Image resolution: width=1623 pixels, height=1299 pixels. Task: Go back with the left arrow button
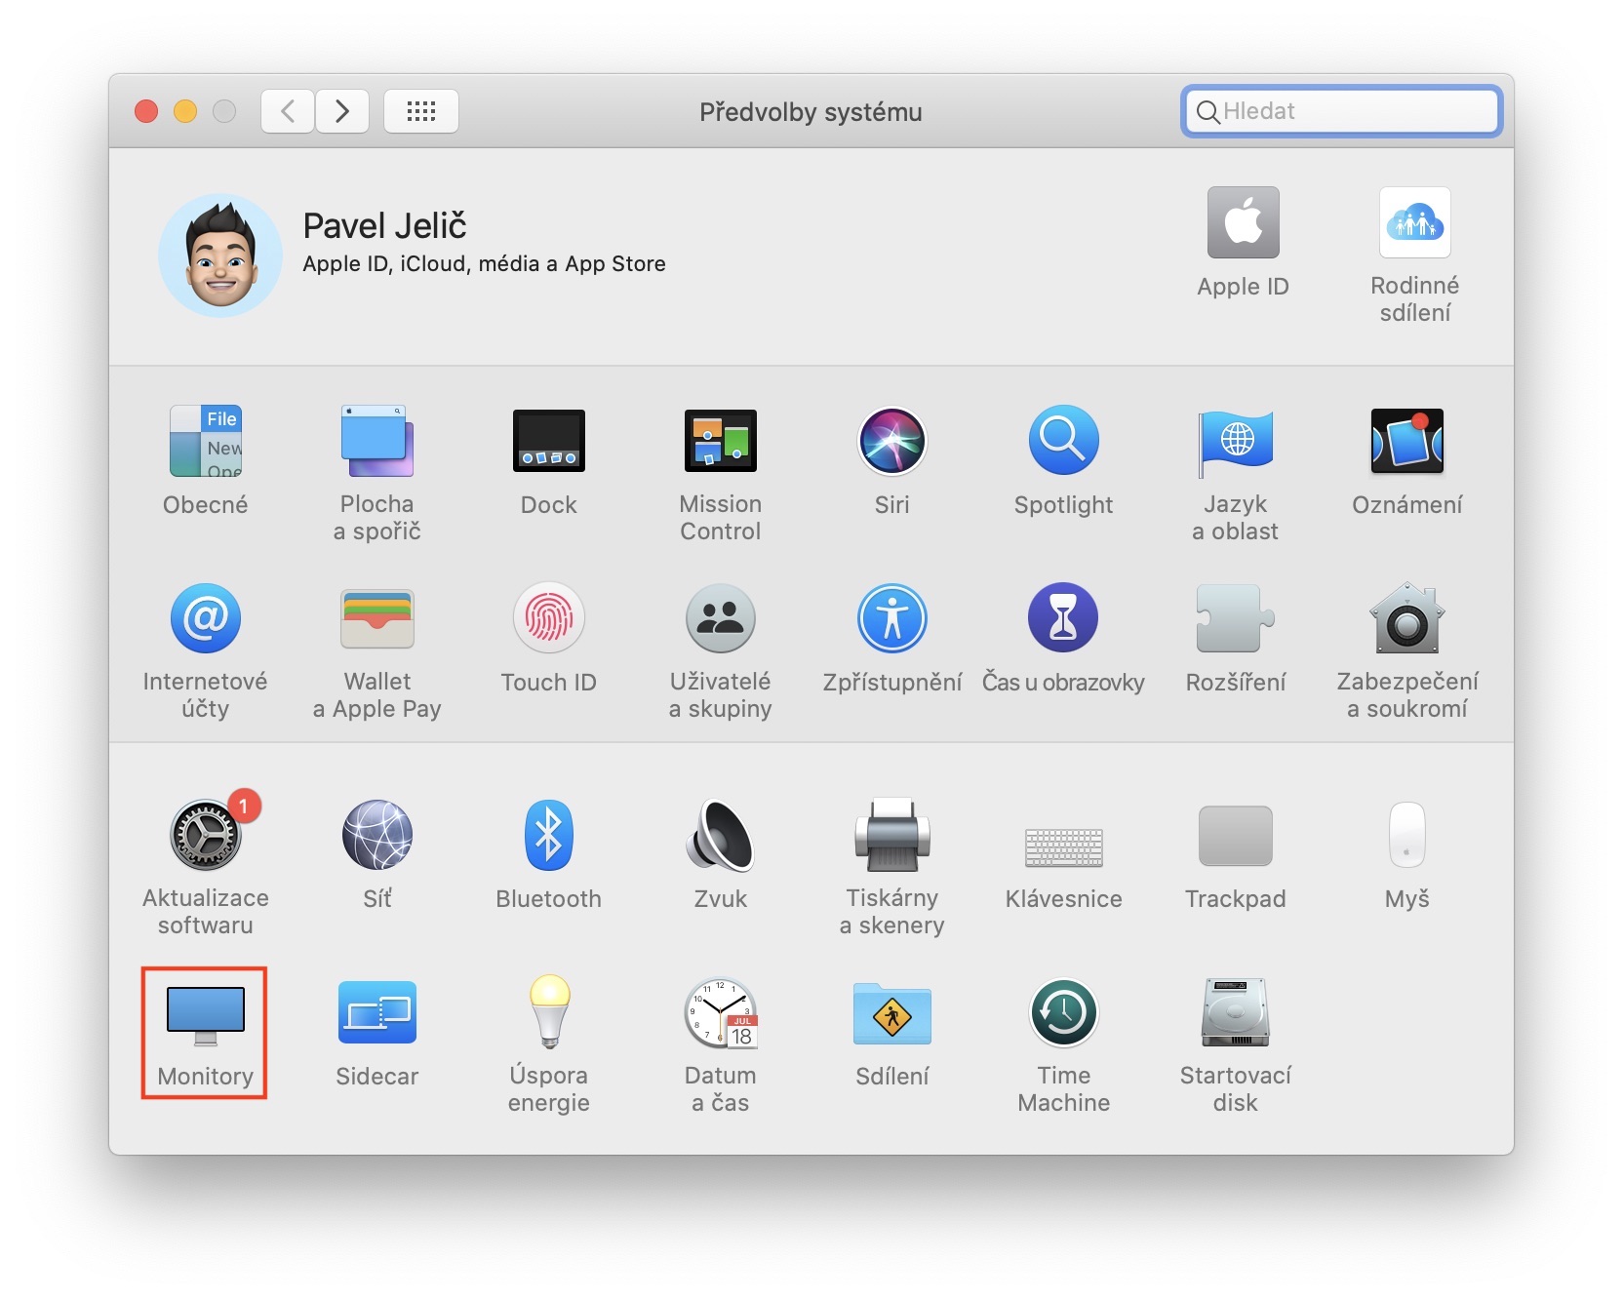pyautogui.click(x=288, y=111)
